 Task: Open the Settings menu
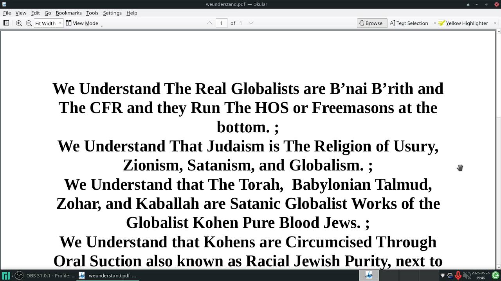112,13
